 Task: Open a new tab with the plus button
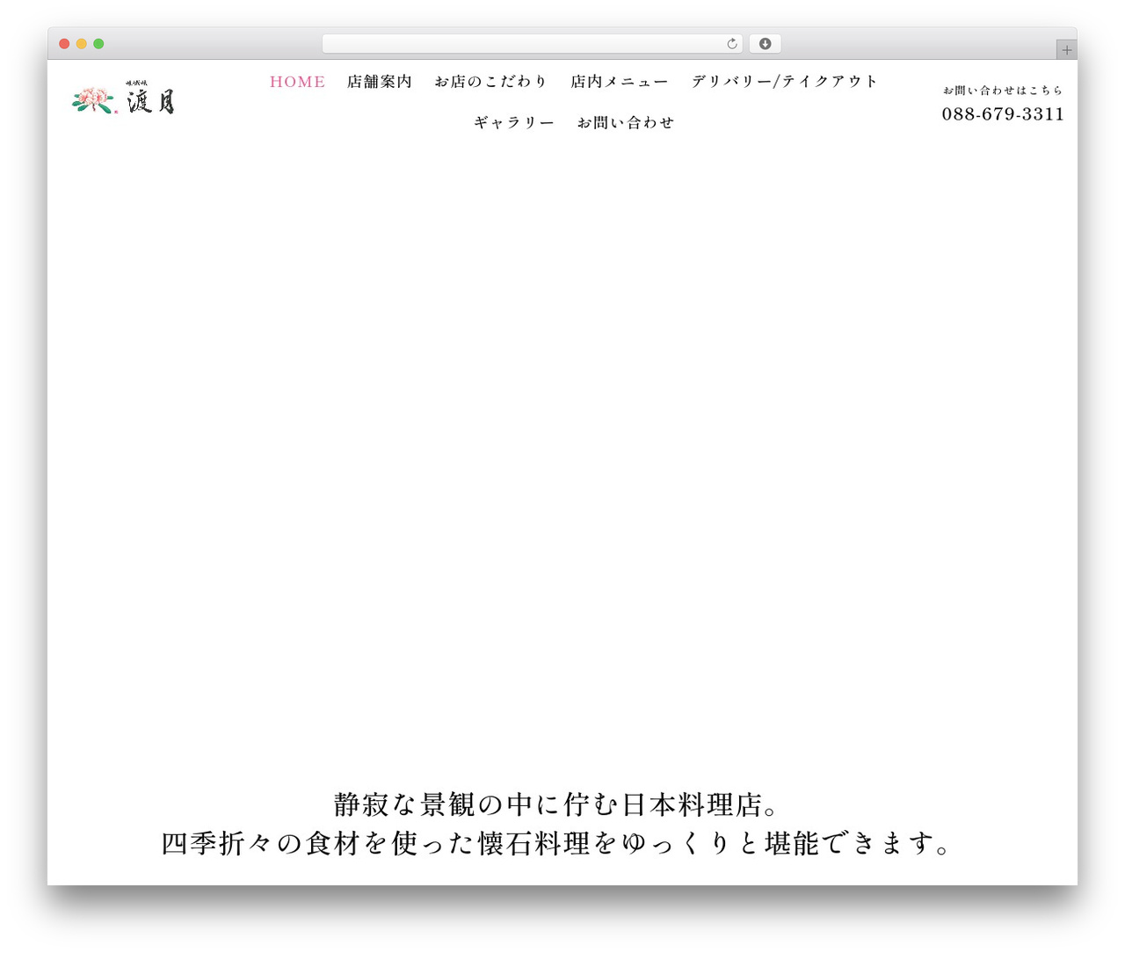tap(1066, 50)
